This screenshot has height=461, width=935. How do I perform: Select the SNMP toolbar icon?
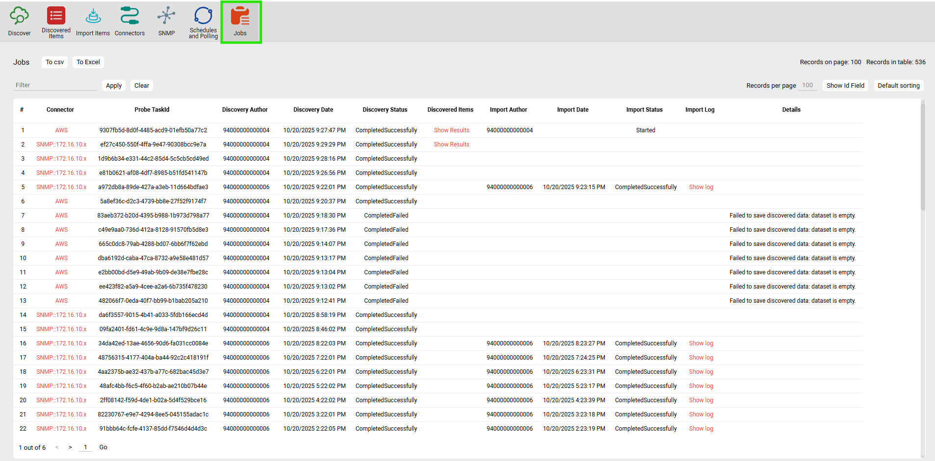click(x=166, y=16)
